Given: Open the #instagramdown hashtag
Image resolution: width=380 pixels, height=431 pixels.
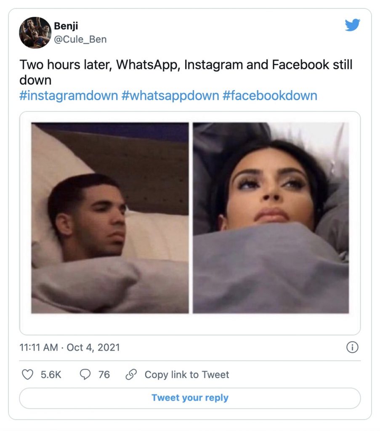Looking at the screenshot, I should [x=69, y=96].
